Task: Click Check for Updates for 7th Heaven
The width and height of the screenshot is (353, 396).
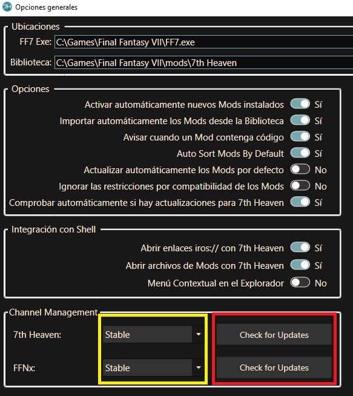Action: point(274,335)
